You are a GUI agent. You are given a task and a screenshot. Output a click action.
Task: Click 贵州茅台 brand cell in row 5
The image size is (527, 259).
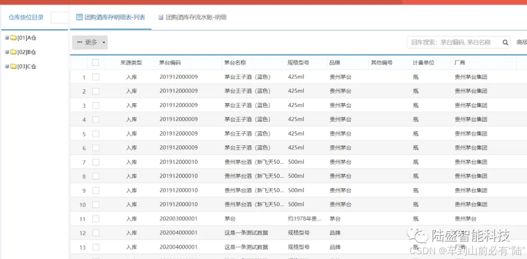pos(341,134)
